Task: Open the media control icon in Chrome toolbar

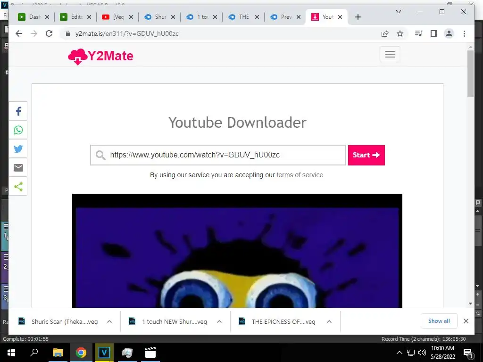Action: point(418,33)
